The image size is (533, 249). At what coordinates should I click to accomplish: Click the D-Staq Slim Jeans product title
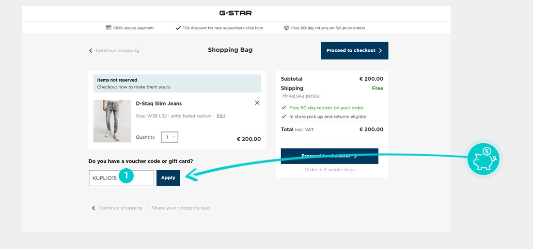click(x=159, y=103)
